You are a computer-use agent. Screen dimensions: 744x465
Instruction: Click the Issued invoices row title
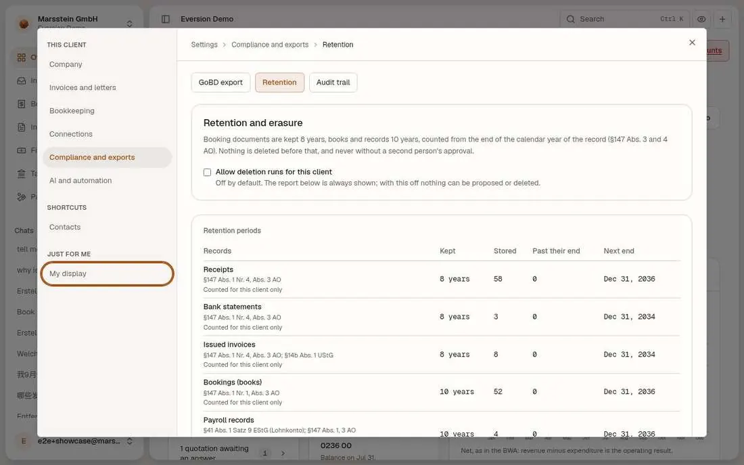pyautogui.click(x=229, y=345)
